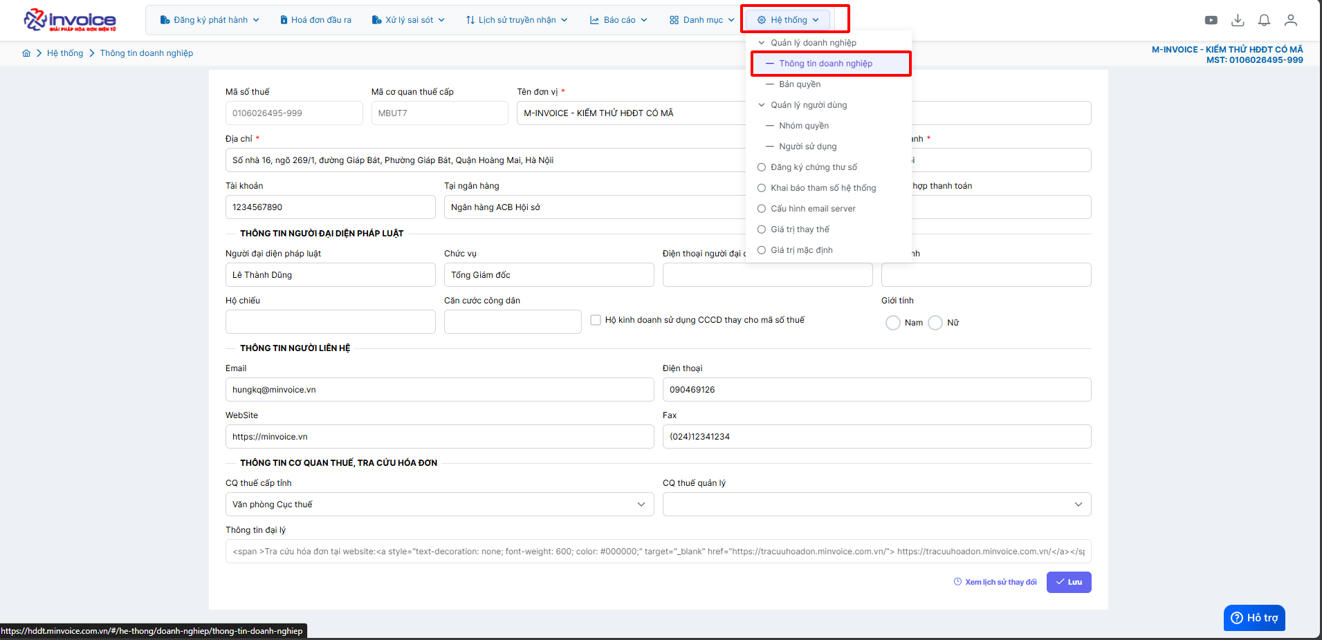The image size is (1322, 640).
Task: Select the Nam gender radio button
Action: point(893,323)
